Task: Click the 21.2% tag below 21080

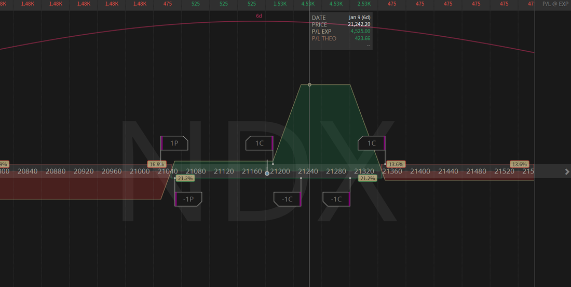Action: 185,178
